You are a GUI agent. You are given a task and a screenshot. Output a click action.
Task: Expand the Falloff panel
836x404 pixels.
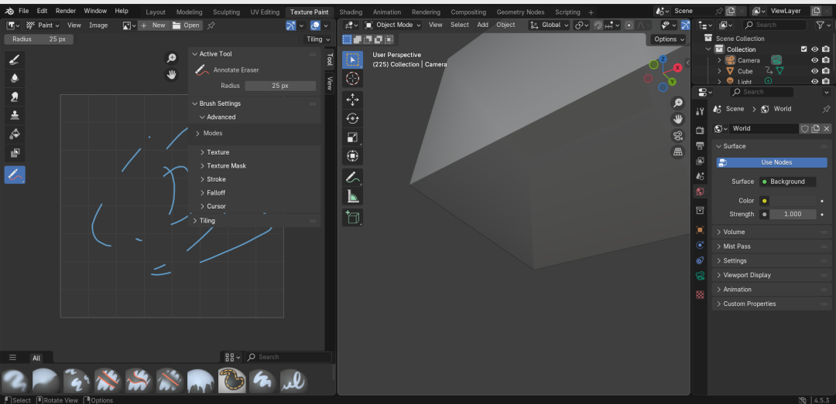216,192
